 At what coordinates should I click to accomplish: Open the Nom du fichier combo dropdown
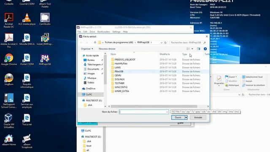167,112
